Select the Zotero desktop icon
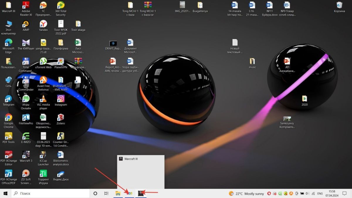Image resolution: width=352 pixels, height=198 pixels. click(61, 118)
